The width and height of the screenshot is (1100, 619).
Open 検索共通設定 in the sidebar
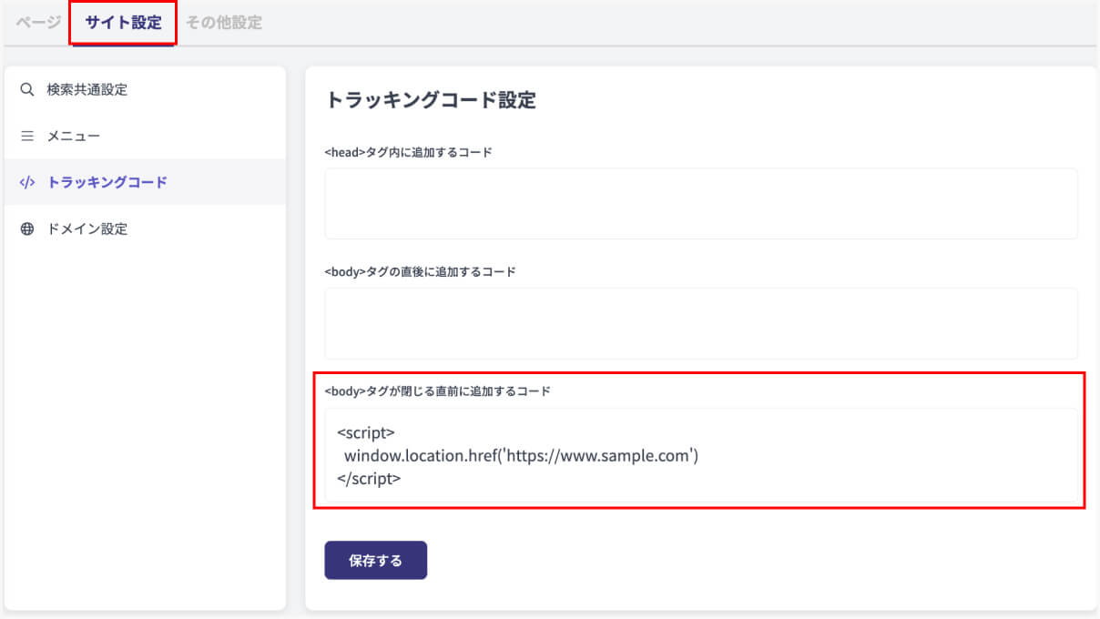87,90
